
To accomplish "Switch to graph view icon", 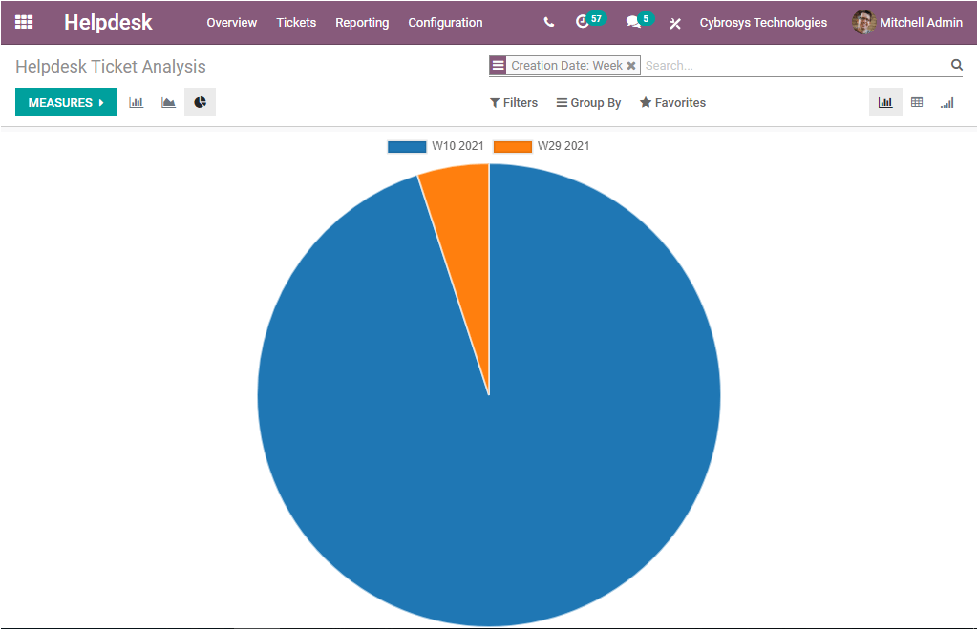I will (885, 102).
